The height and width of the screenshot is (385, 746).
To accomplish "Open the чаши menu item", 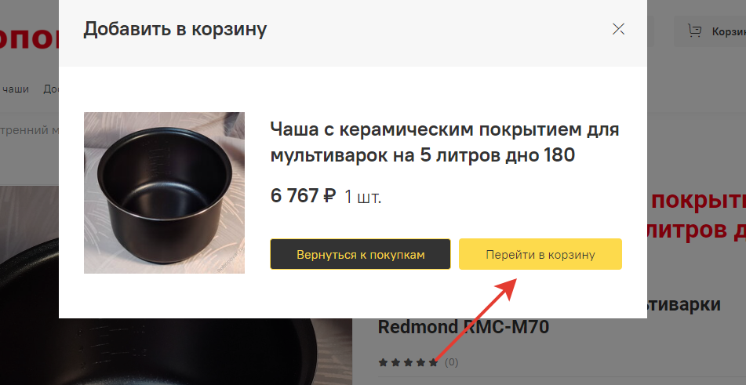I will pos(15,89).
